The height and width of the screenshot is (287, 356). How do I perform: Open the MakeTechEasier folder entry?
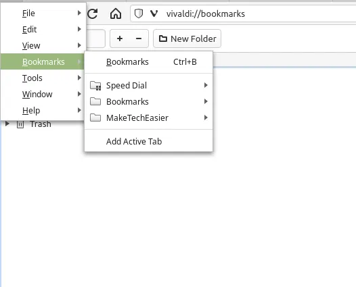click(148, 118)
